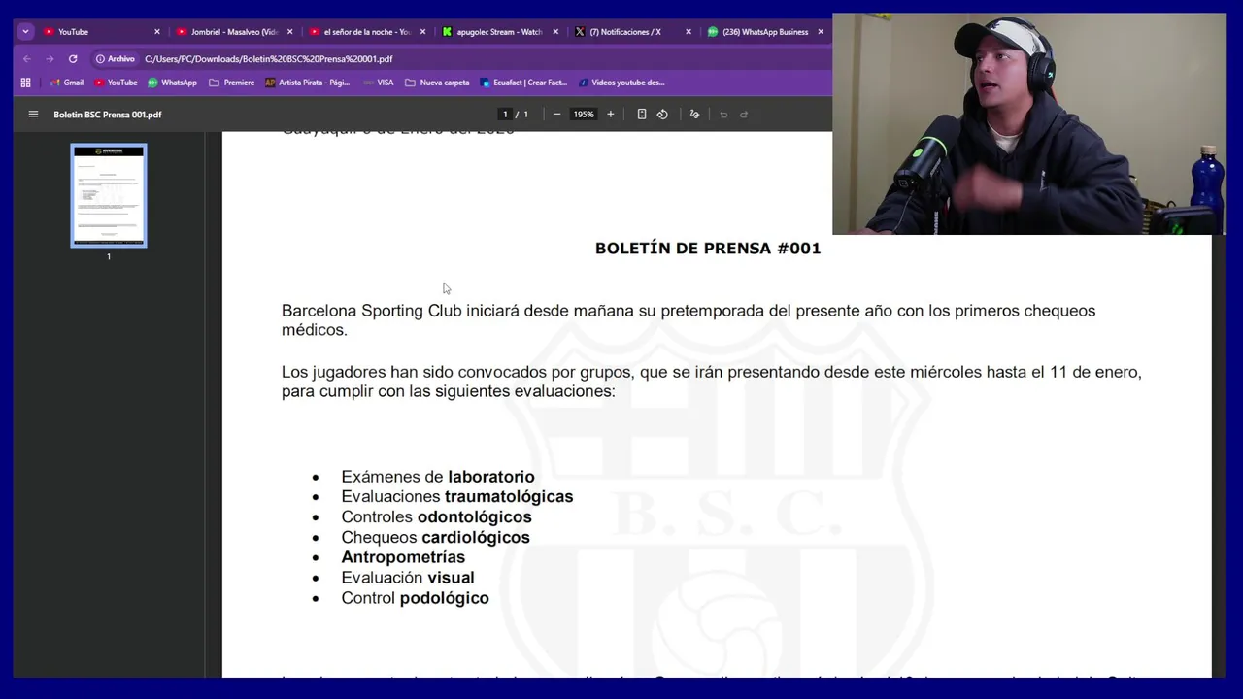This screenshot has width=1243, height=699.
Task: Close the WhatsApp Business tab
Action: coord(821,32)
